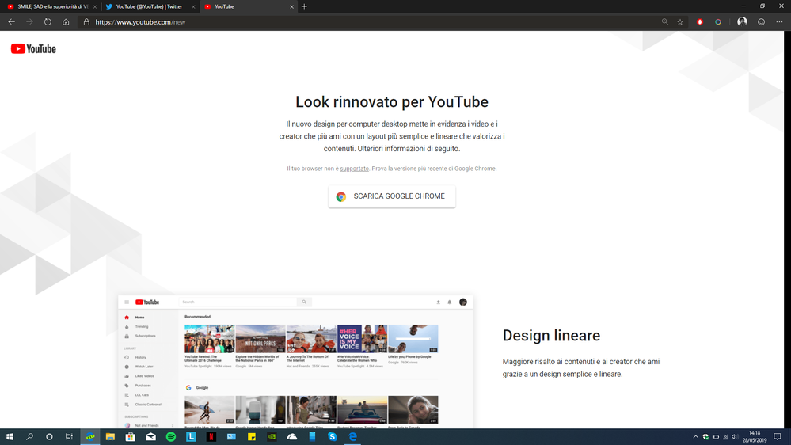Click the red adblock extension icon
The height and width of the screenshot is (445, 791).
click(x=700, y=21)
